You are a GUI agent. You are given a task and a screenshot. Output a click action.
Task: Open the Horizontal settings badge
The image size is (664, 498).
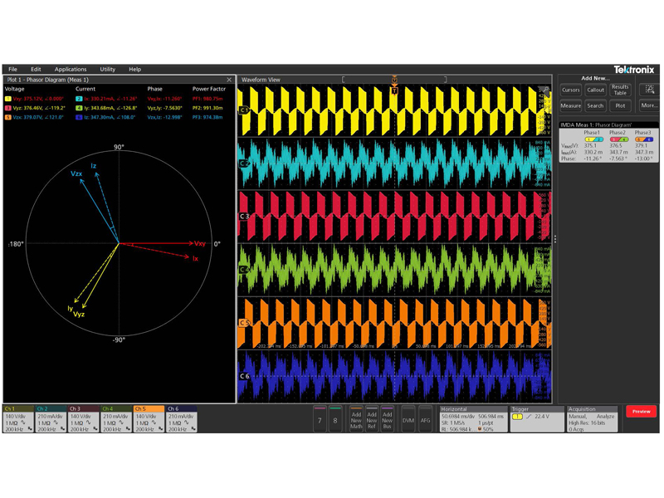[x=472, y=419]
